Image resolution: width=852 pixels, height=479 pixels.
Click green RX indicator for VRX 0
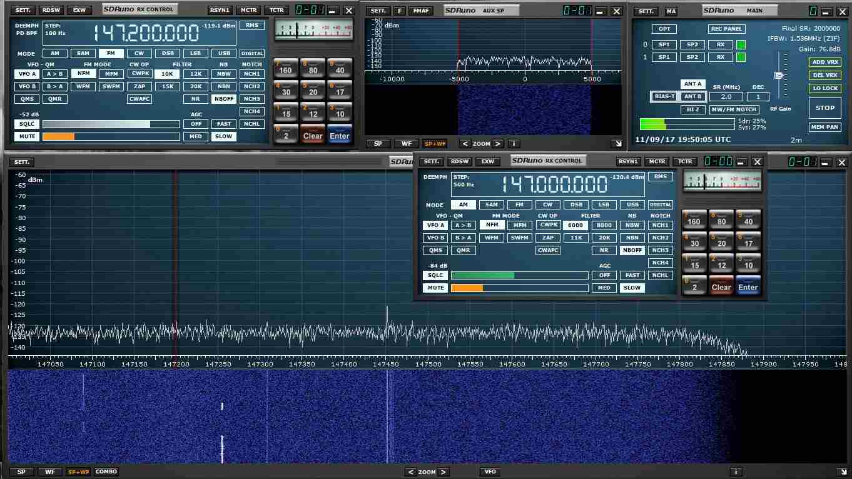(741, 44)
